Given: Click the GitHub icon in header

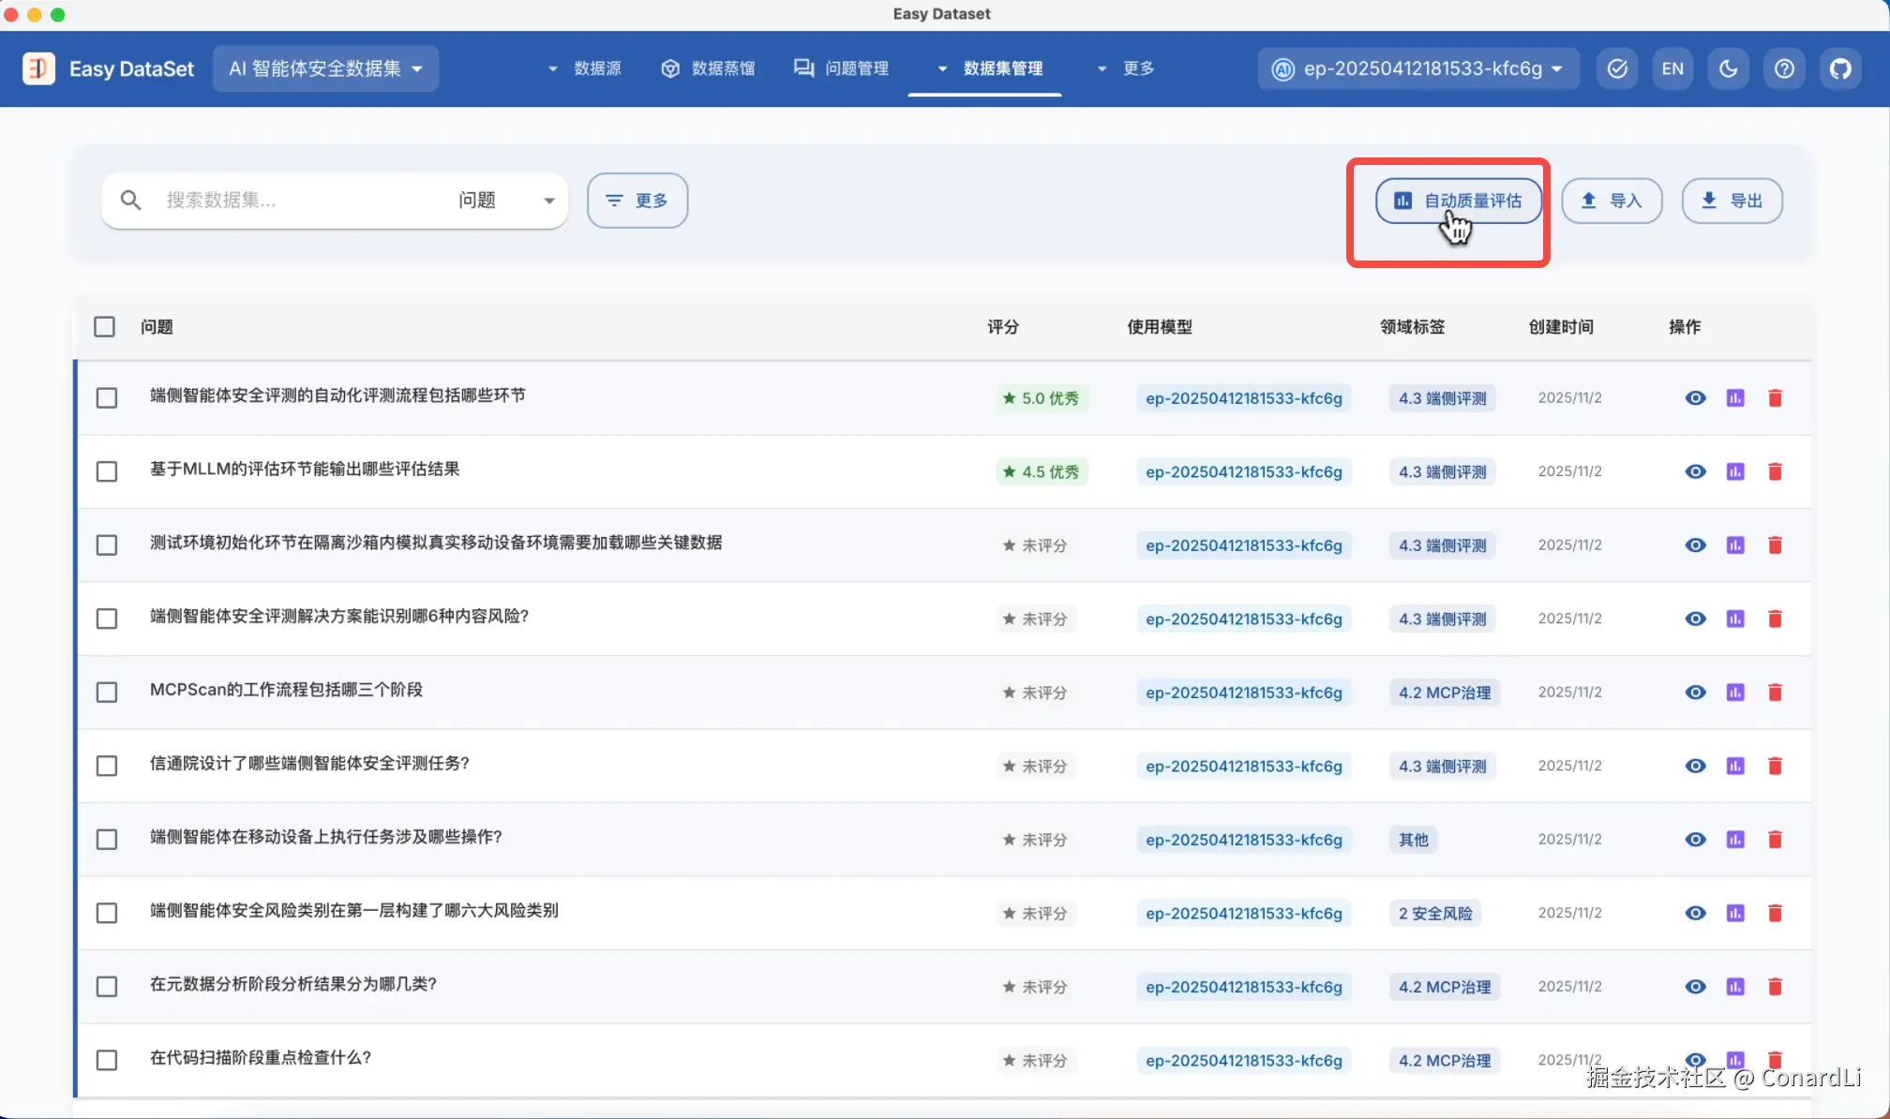Looking at the screenshot, I should (1840, 68).
